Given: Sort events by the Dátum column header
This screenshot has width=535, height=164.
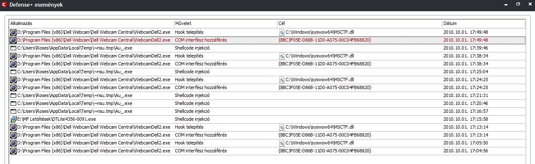Looking at the screenshot, I should (484, 23).
